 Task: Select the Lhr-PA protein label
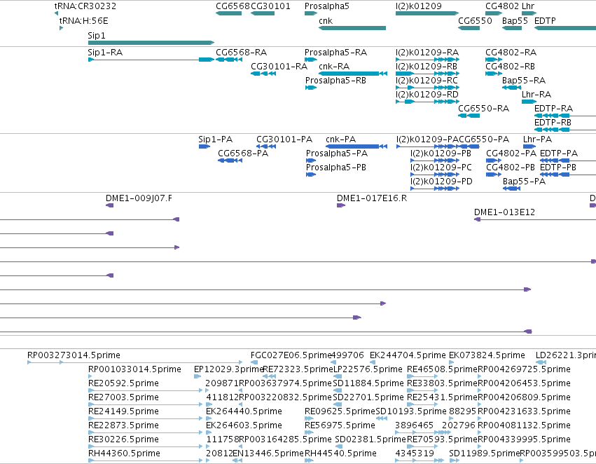[x=537, y=139]
